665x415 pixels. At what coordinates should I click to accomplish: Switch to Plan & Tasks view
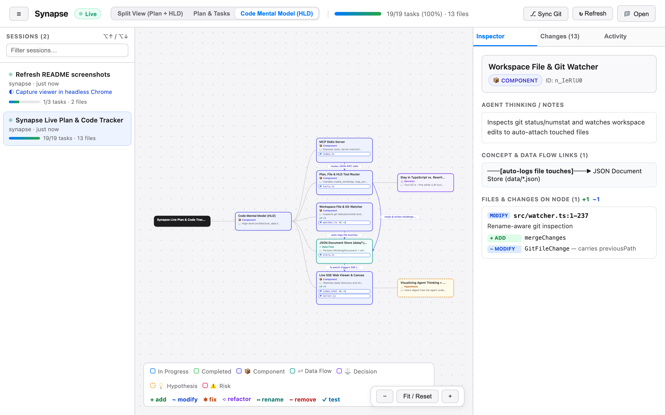point(212,13)
